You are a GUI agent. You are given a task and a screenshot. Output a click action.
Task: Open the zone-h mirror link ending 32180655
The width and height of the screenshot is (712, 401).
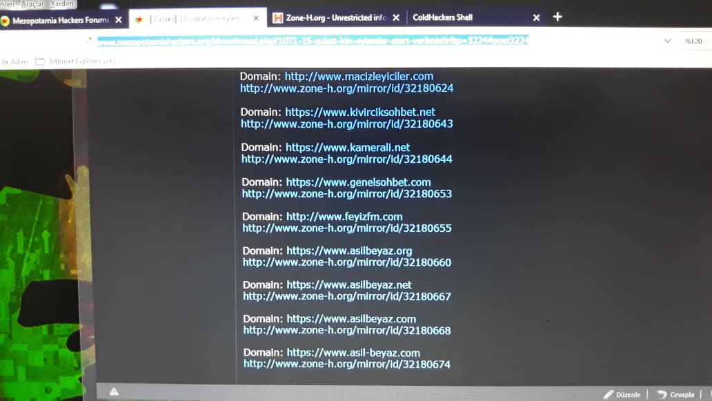(347, 228)
